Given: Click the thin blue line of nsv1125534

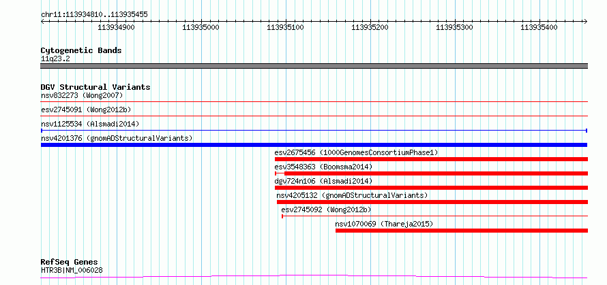Looking at the screenshot, I should [314, 131].
